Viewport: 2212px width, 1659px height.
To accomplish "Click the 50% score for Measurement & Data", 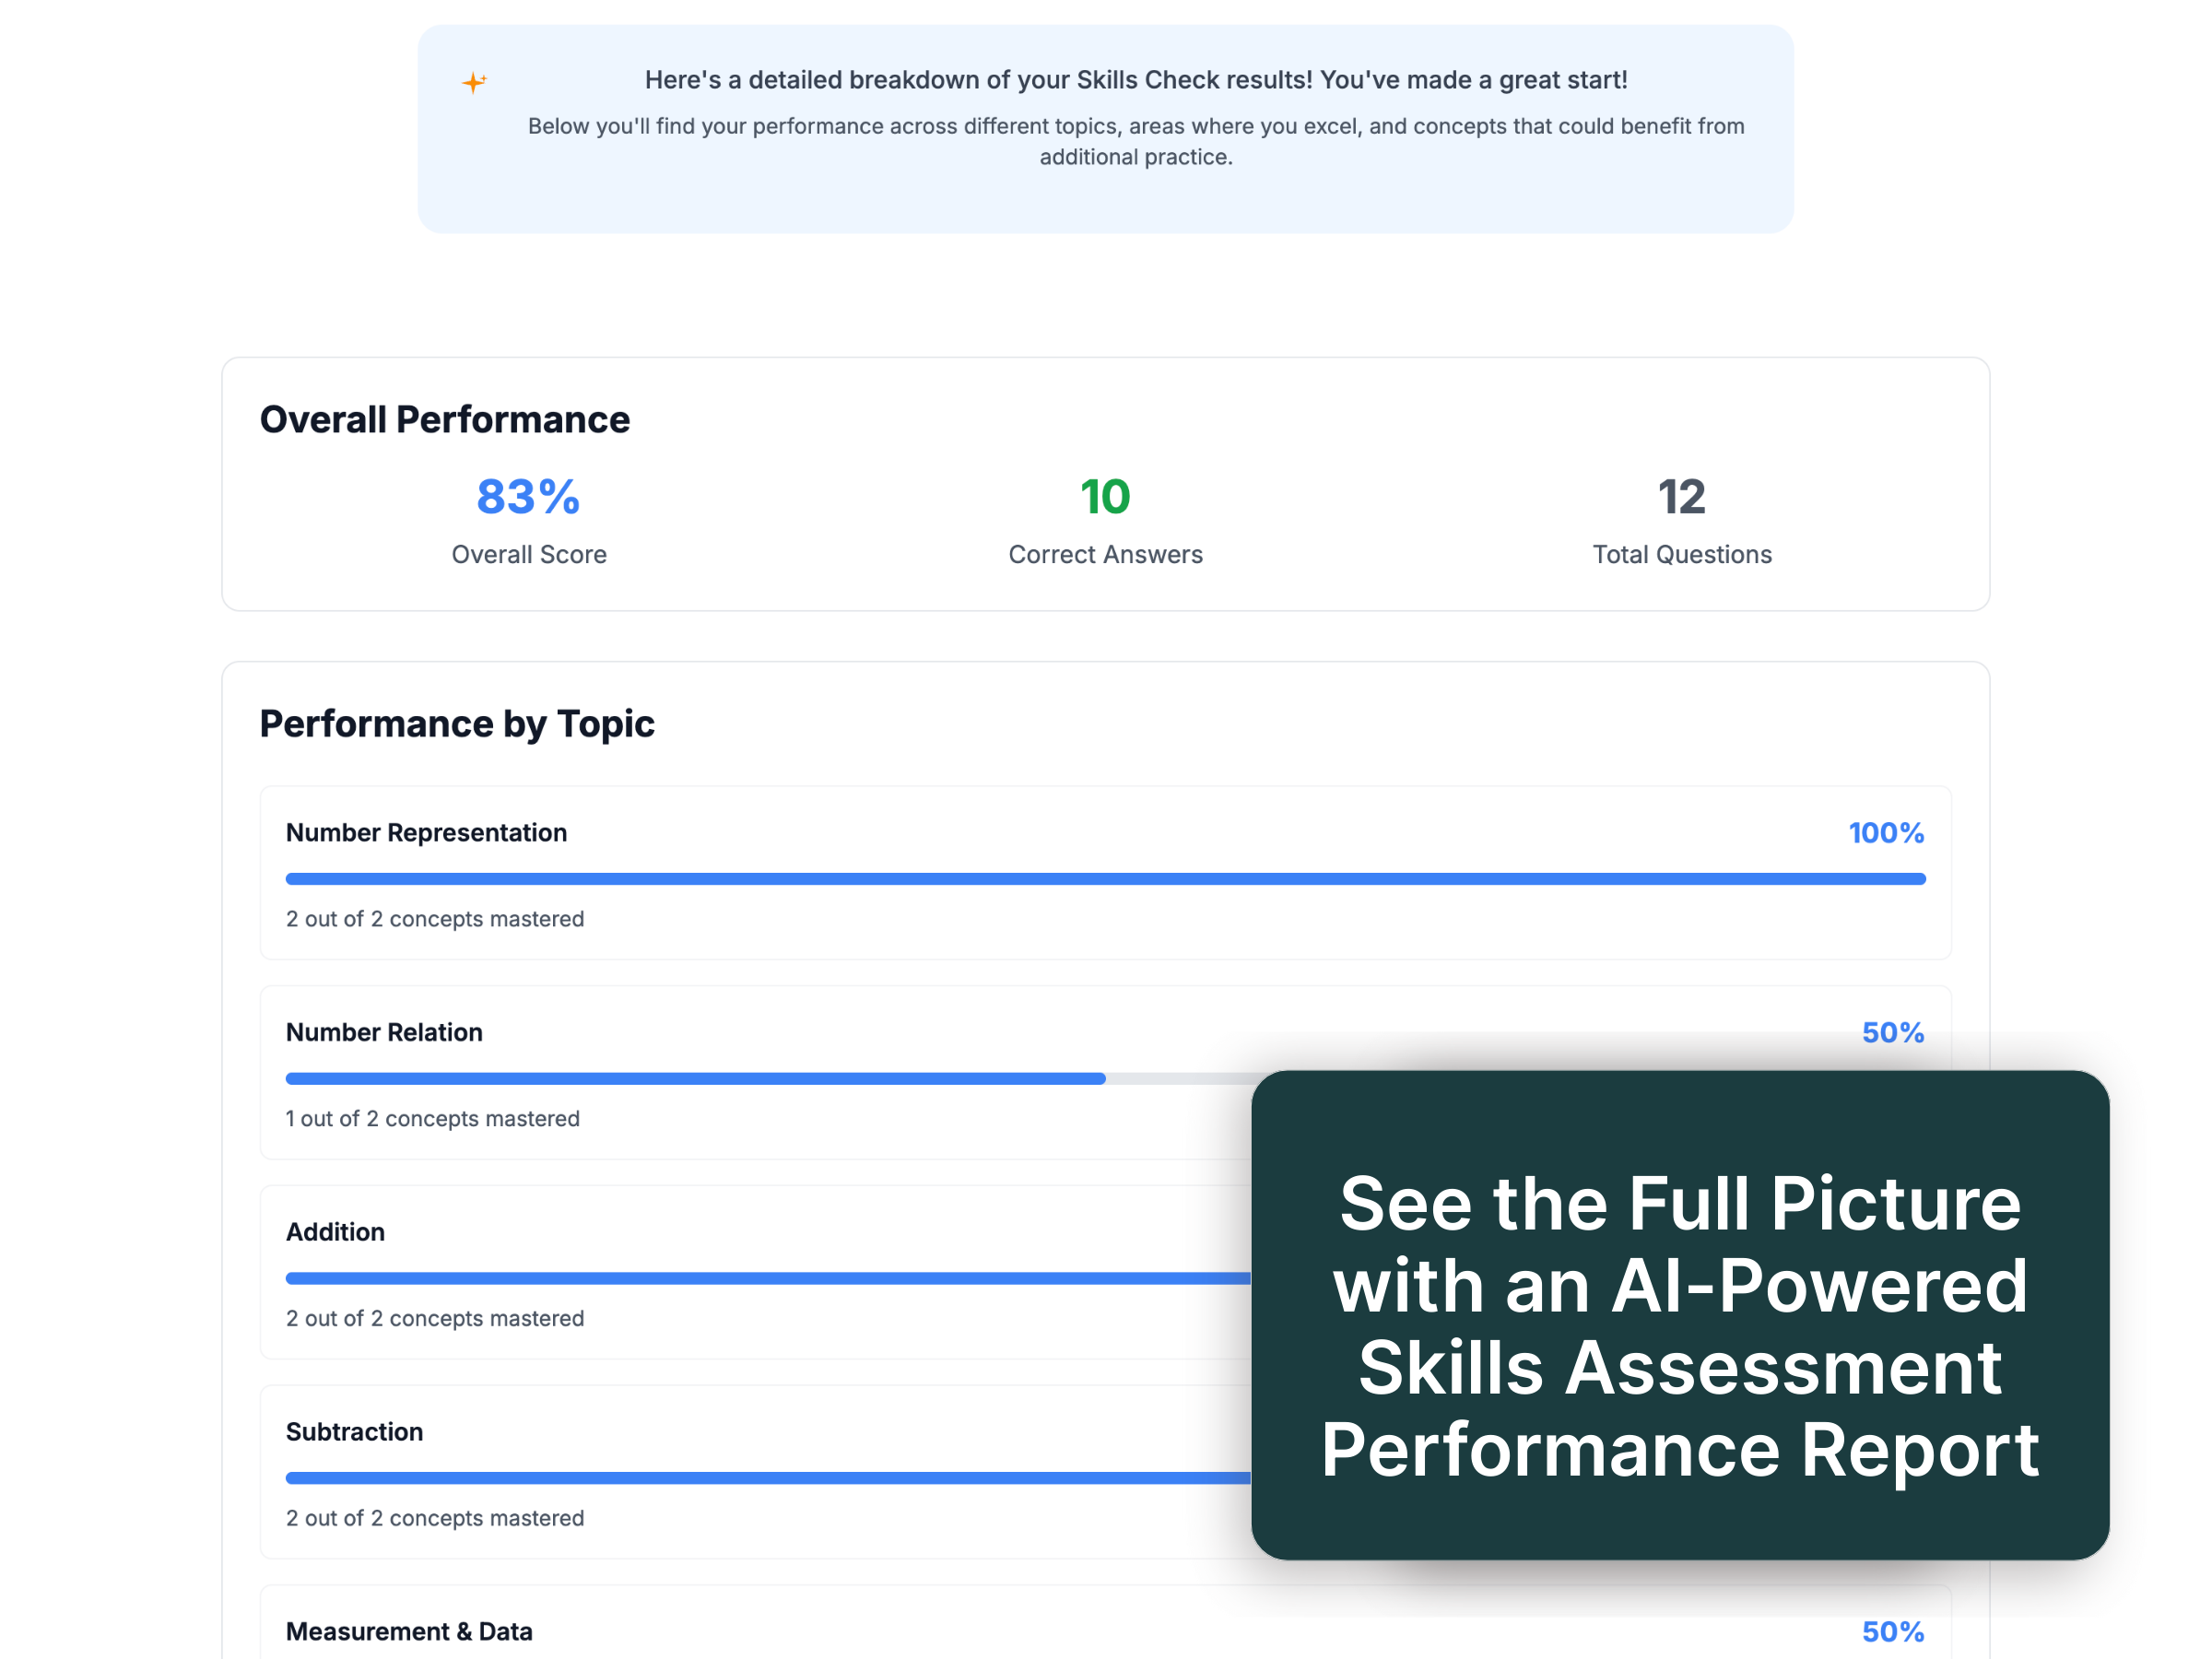I will (x=1892, y=1631).
